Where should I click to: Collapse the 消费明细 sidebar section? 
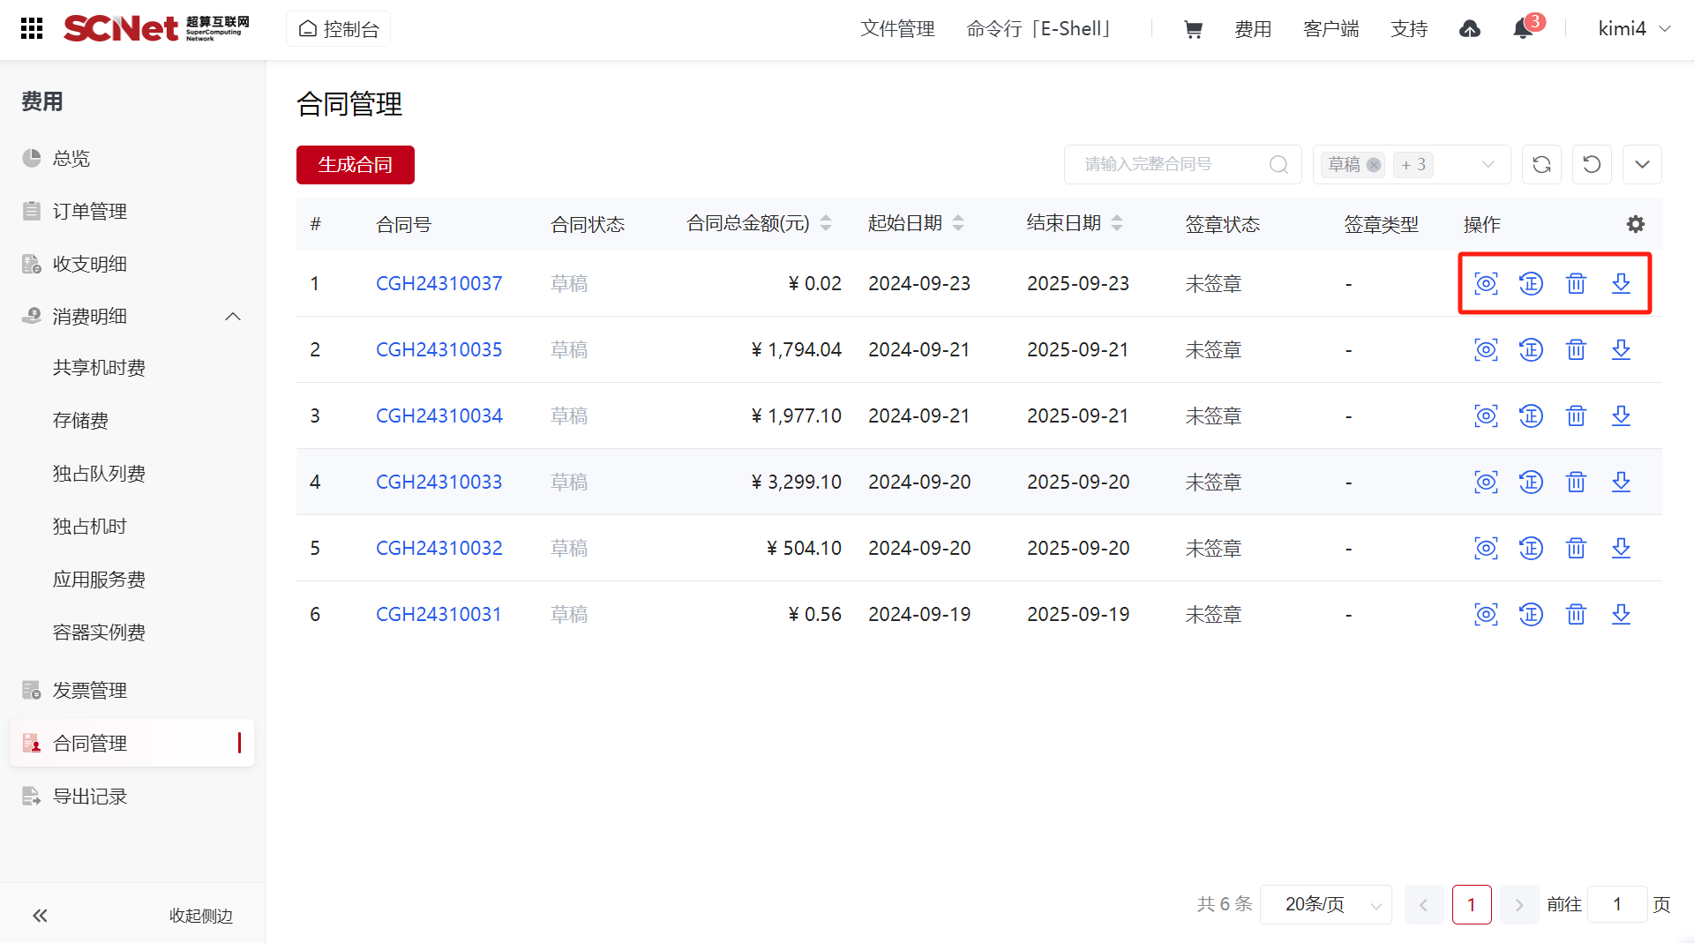click(233, 317)
